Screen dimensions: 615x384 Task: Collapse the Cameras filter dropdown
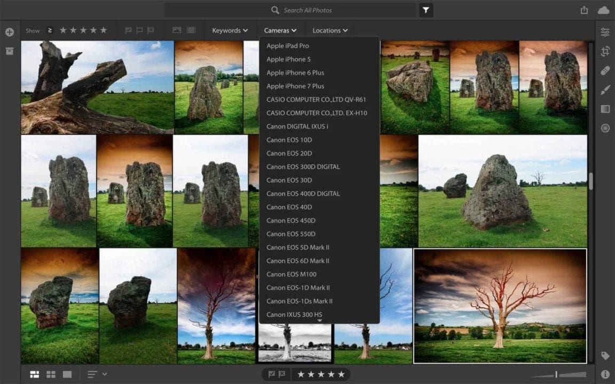[x=280, y=30]
